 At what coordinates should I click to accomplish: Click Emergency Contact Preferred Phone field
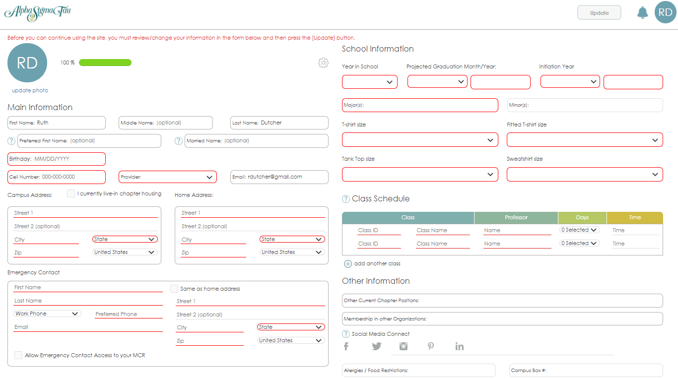tap(129, 314)
